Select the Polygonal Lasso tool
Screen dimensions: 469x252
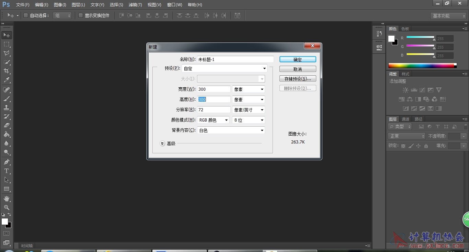tap(7, 53)
